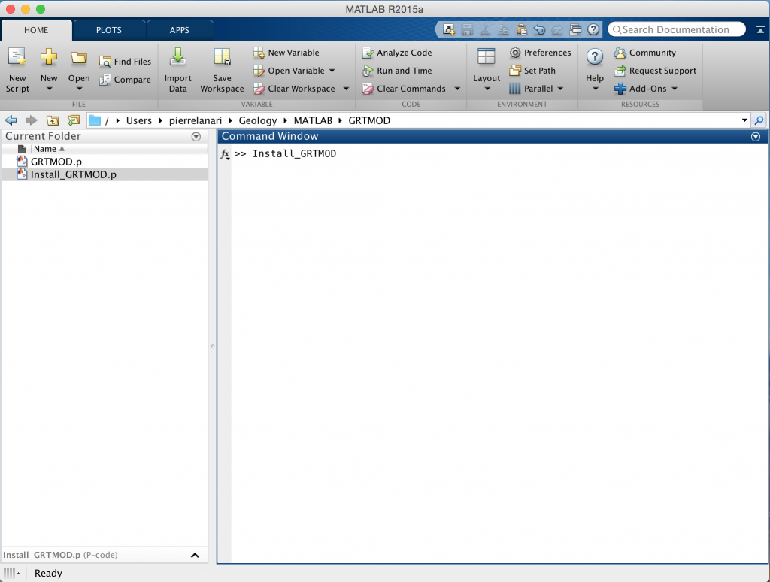
Task: Expand the Add-Ons dropdown arrow
Action: [x=675, y=89]
